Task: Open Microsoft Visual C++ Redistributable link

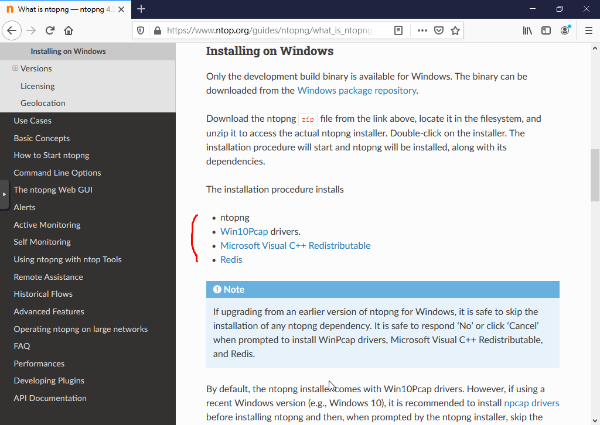Action: pos(295,246)
